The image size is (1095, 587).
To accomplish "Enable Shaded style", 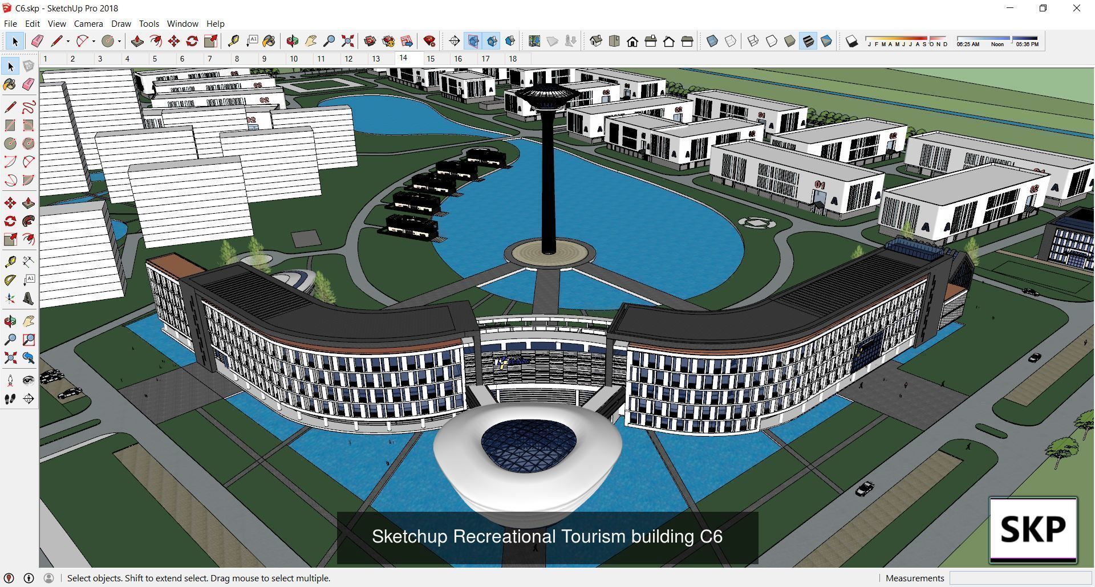I will pos(790,41).
